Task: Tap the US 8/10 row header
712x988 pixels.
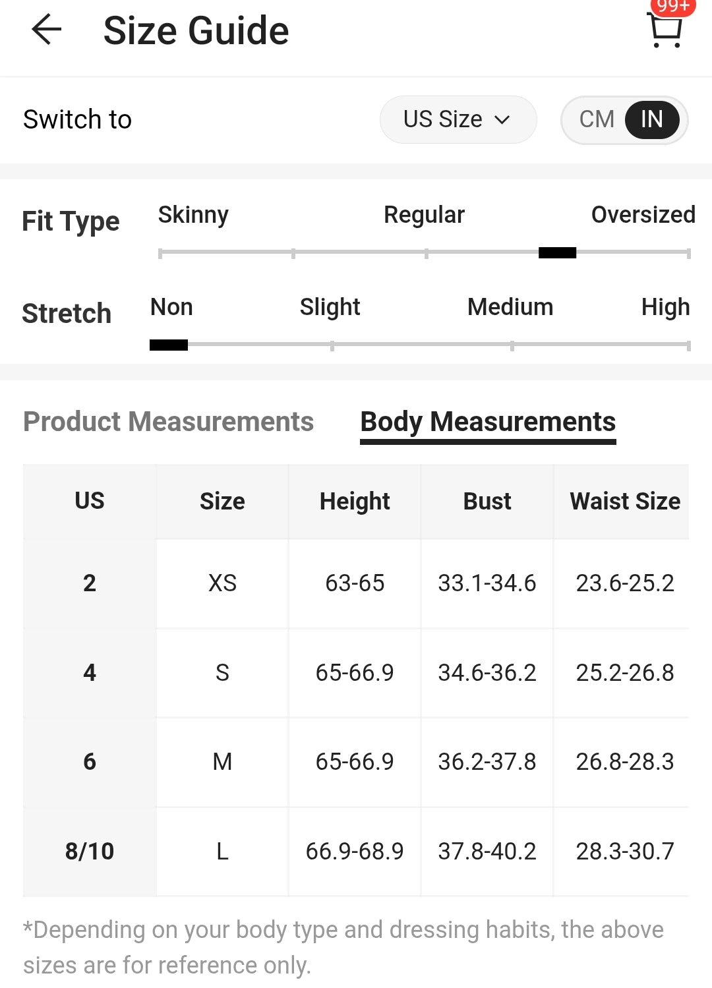Action: [90, 852]
